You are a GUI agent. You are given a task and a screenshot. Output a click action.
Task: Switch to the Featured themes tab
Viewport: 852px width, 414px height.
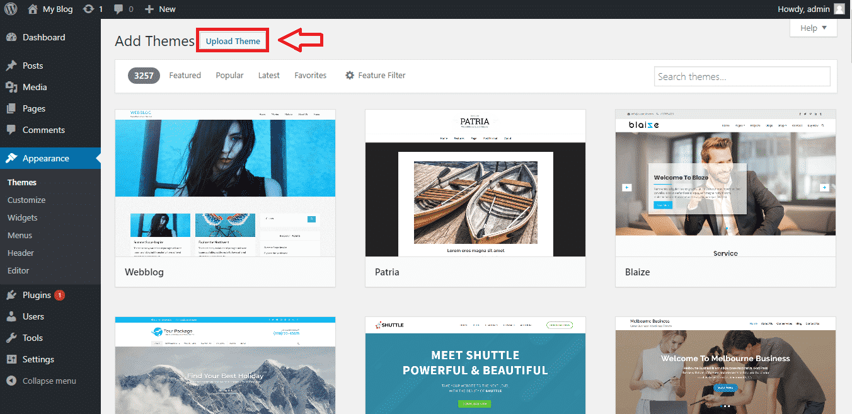click(185, 75)
